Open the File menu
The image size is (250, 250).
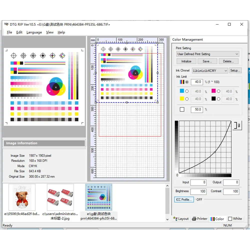point(9,32)
